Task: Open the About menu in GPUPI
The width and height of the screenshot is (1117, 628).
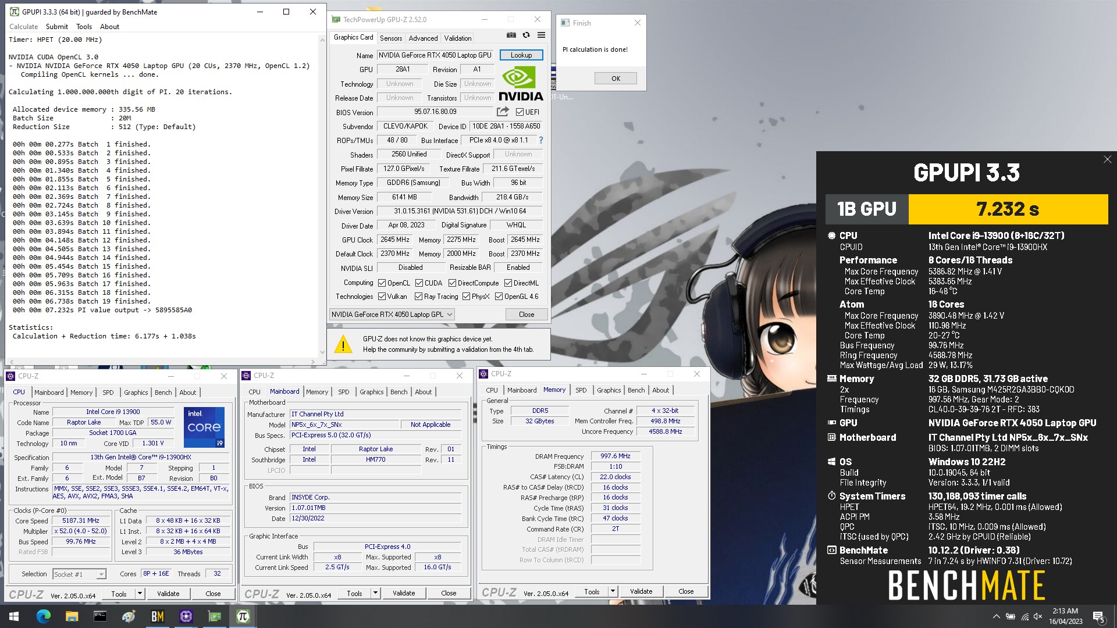Action: coord(109,27)
